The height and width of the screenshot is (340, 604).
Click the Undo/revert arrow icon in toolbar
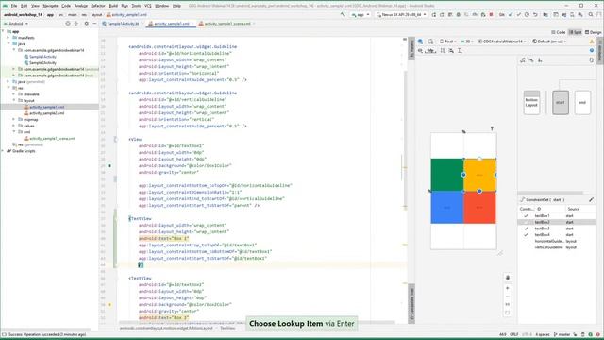coord(535,15)
